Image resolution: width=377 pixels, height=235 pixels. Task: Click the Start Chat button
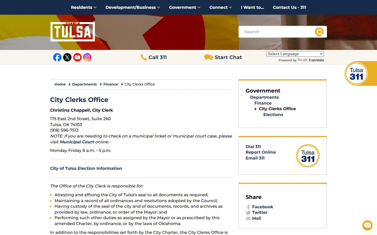point(223,57)
